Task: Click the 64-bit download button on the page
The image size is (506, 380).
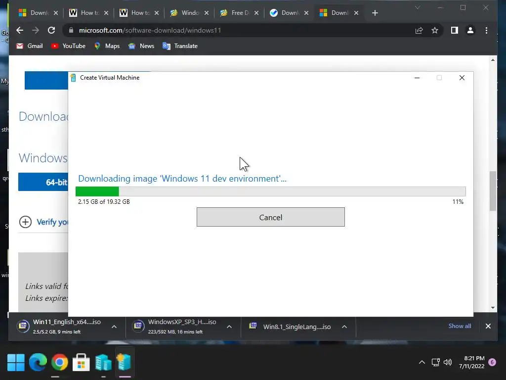Action: point(43,182)
